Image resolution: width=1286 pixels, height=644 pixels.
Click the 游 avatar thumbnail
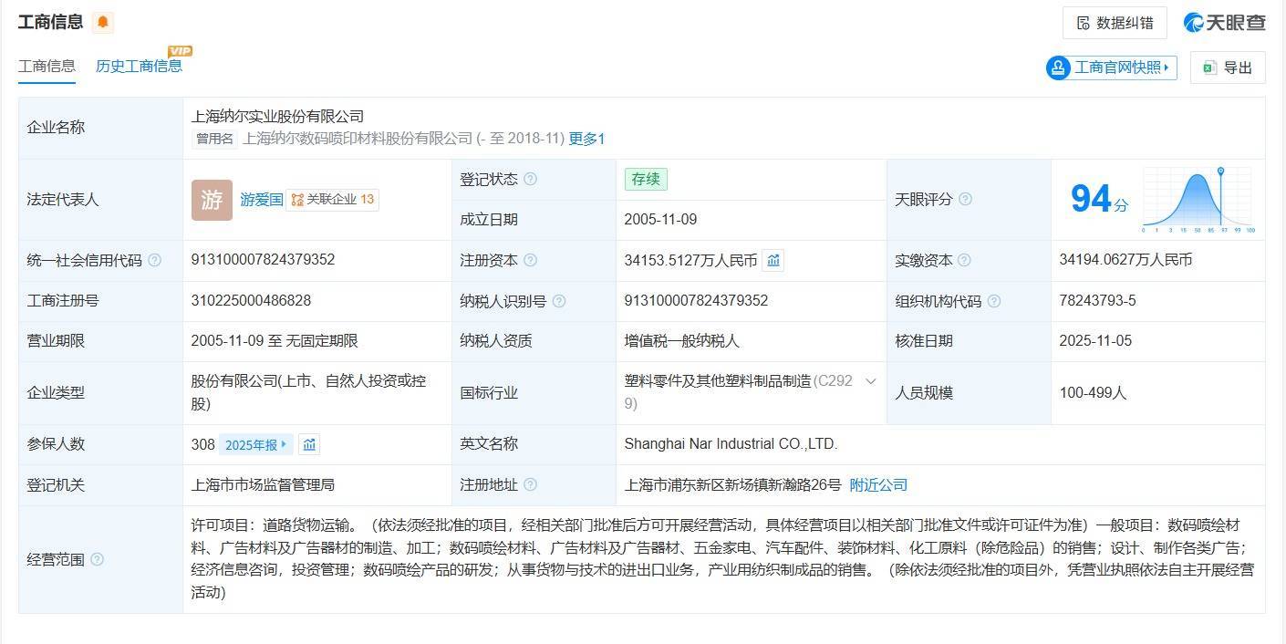click(212, 200)
